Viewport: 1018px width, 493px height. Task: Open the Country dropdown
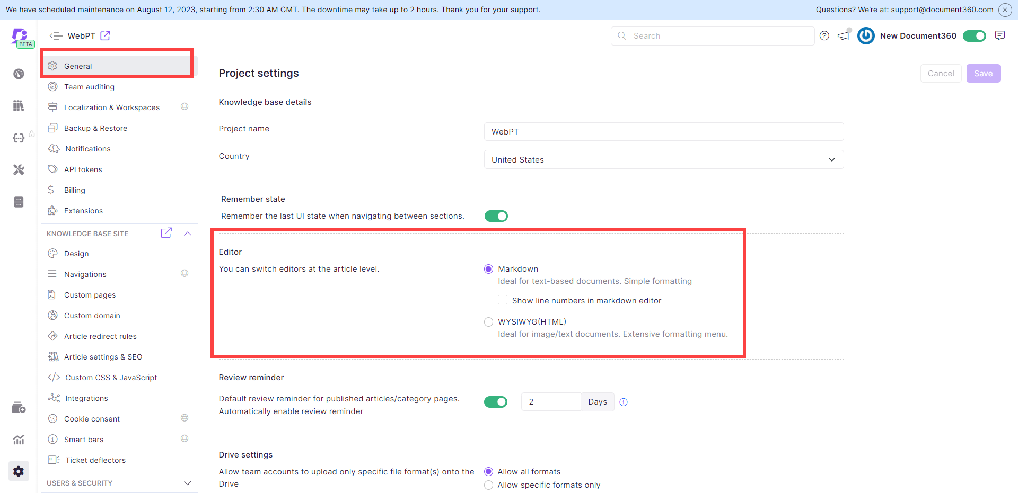tap(664, 159)
